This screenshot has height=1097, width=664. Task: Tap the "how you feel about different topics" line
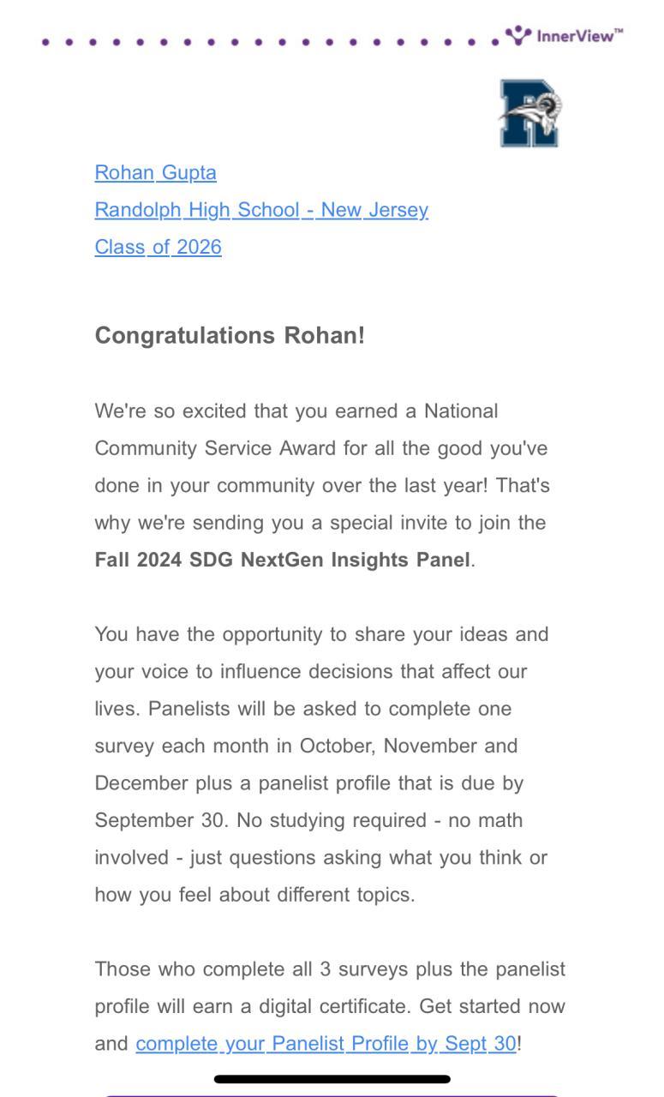click(254, 895)
